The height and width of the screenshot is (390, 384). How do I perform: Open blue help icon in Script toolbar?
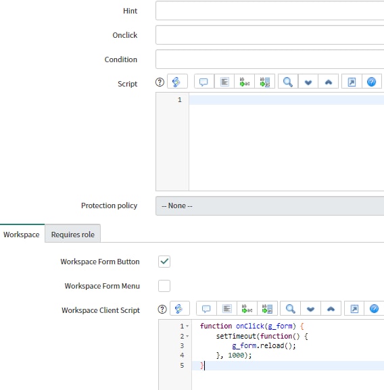372,82
